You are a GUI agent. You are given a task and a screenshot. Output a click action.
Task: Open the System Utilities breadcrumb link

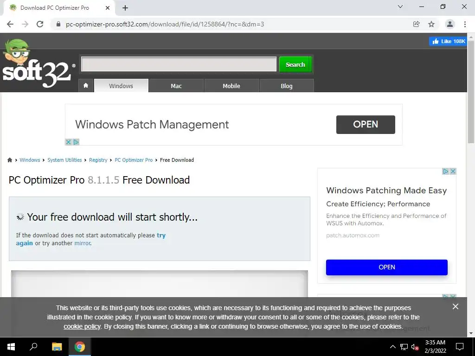click(64, 160)
